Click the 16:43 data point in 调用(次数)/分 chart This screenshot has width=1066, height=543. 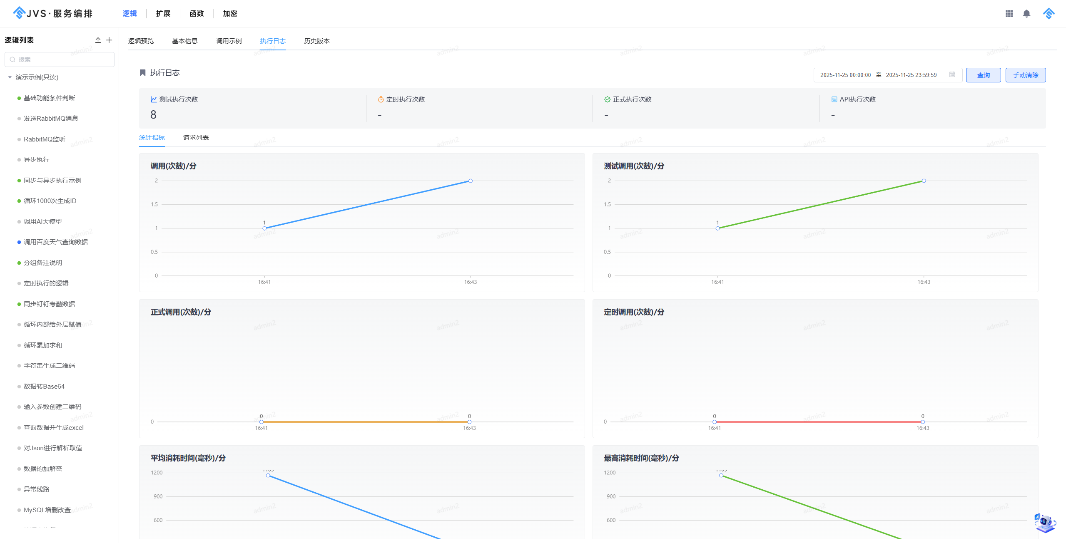(470, 181)
